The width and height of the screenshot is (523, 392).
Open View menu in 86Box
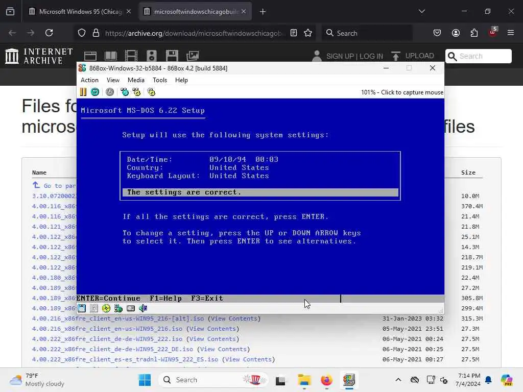pos(113,80)
